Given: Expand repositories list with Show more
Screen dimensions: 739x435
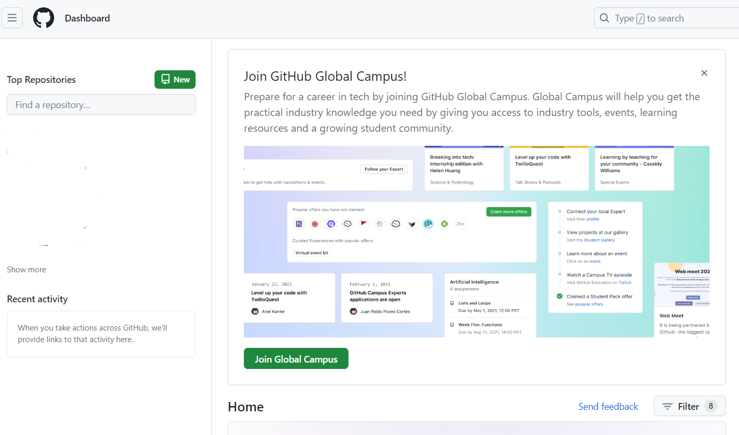Looking at the screenshot, I should (26, 270).
